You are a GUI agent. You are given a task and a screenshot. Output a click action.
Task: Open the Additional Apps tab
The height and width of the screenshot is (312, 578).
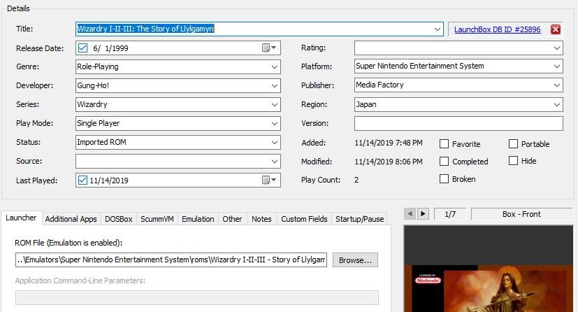[71, 219]
